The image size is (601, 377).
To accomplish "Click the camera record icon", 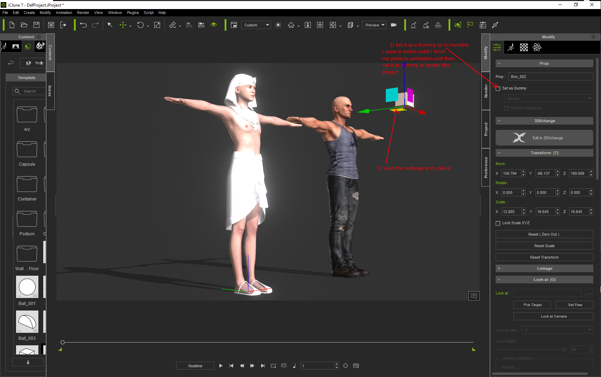I will pos(394,25).
